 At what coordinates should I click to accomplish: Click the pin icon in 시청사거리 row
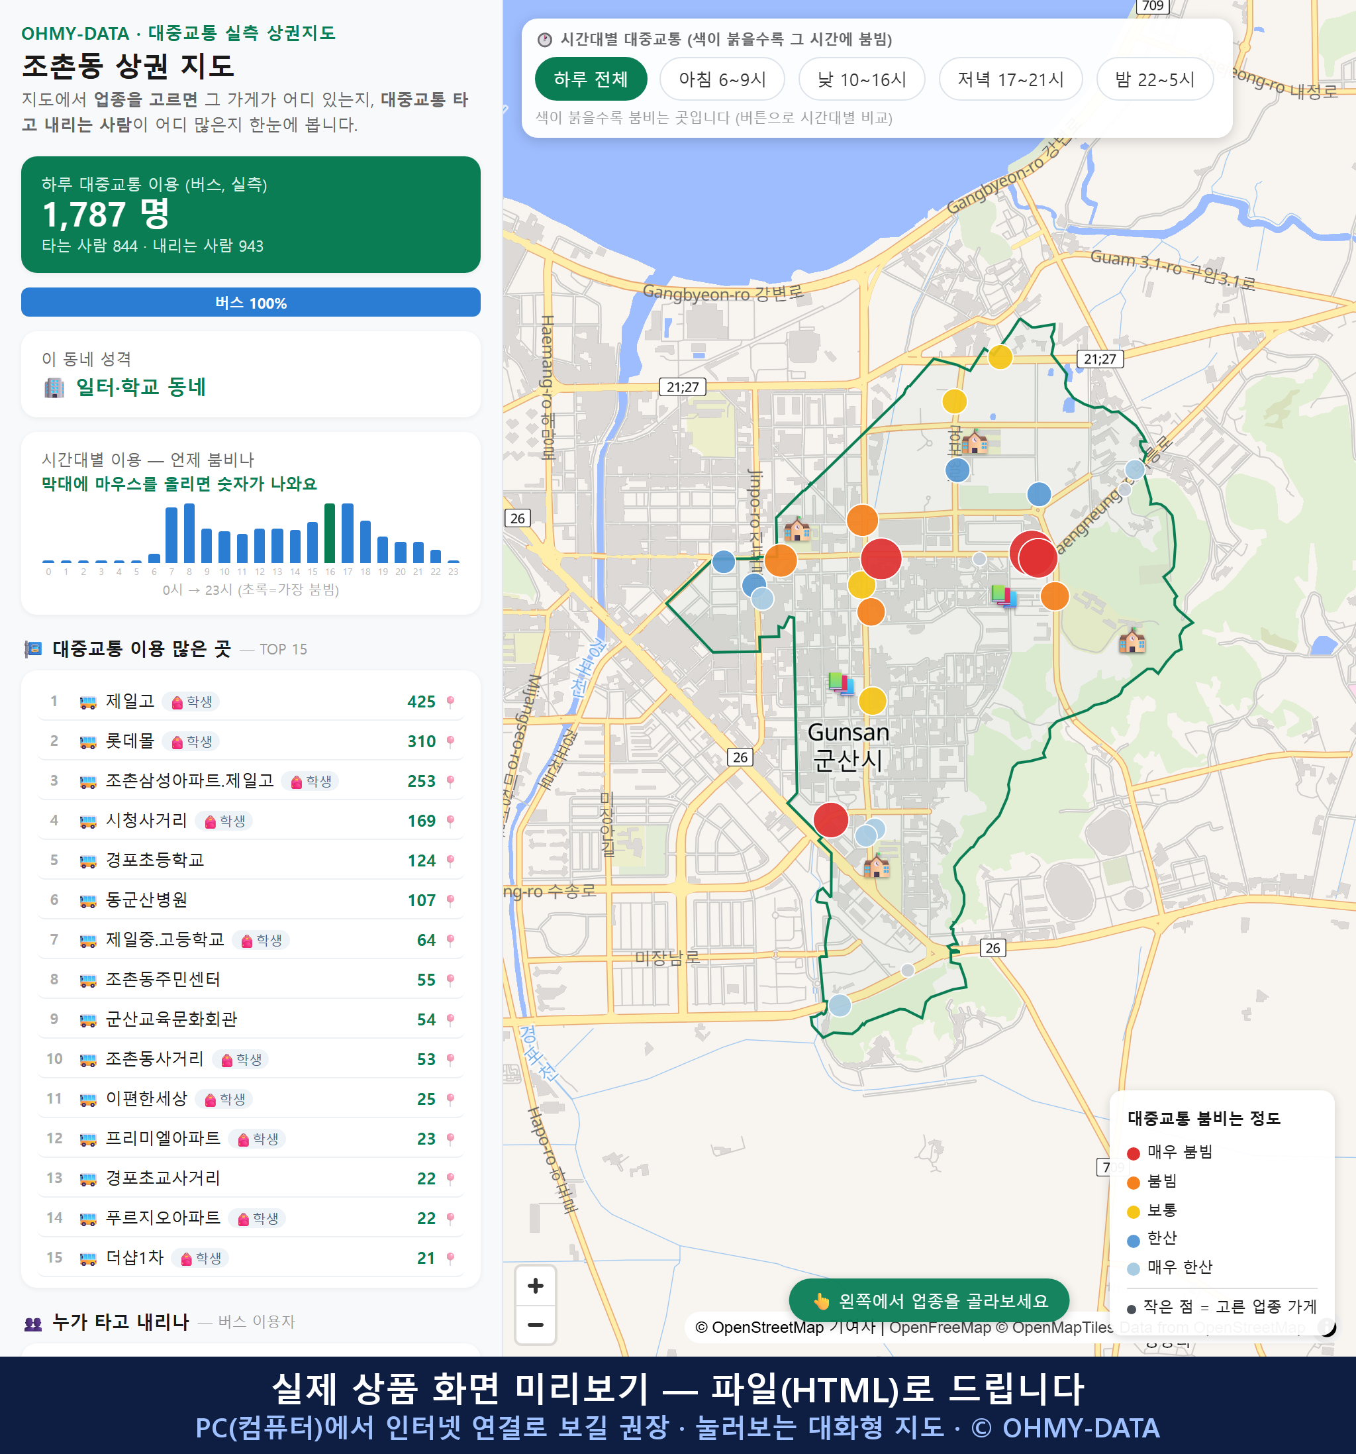point(450,821)
